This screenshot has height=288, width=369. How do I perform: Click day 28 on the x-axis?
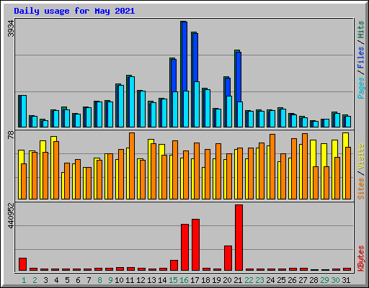pos(314,280)
